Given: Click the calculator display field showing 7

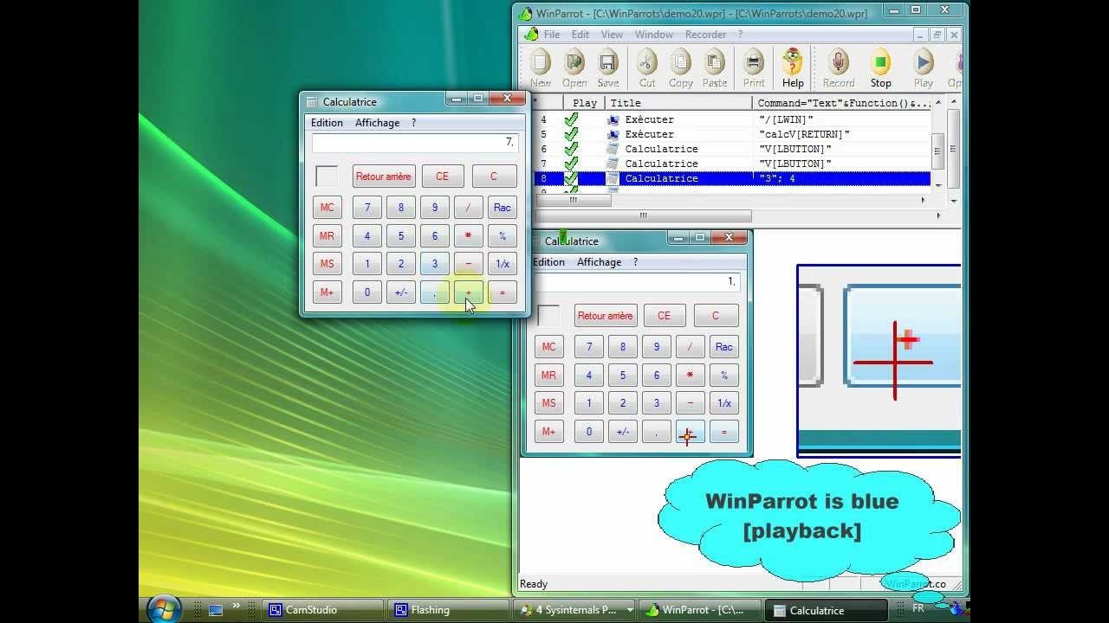Looking at the screenshot, I should coord(415,143).
